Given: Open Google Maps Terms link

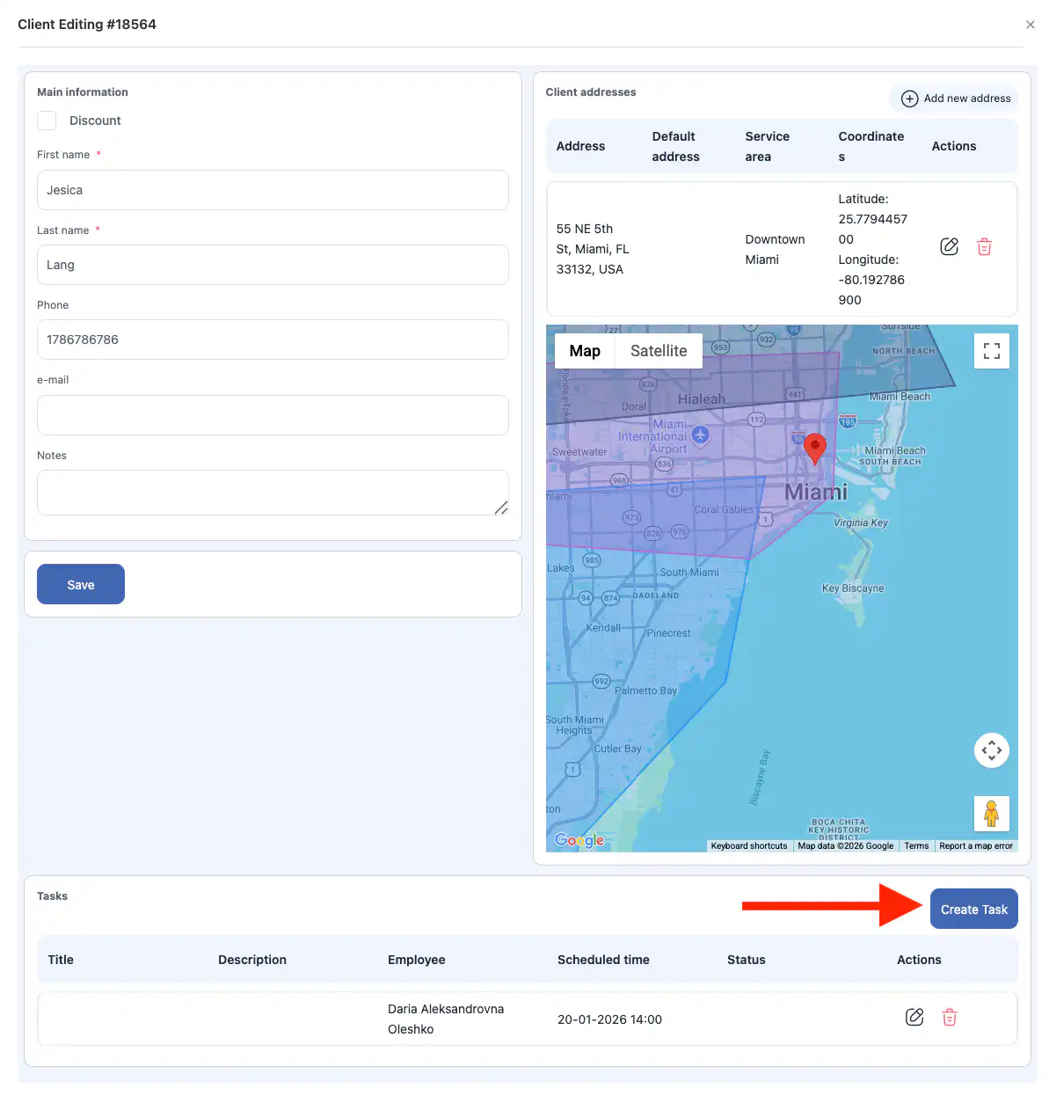Looking at the screenshot, I should click(916, 846).
